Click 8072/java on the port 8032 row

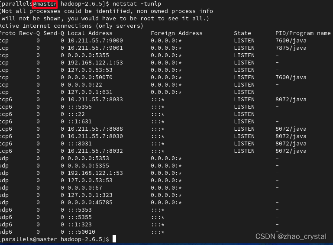291,151
